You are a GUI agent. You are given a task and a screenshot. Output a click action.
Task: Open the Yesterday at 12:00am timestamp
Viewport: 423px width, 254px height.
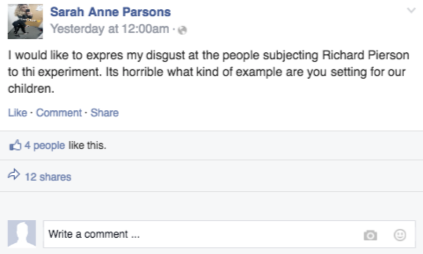click(x=110, y=29)
